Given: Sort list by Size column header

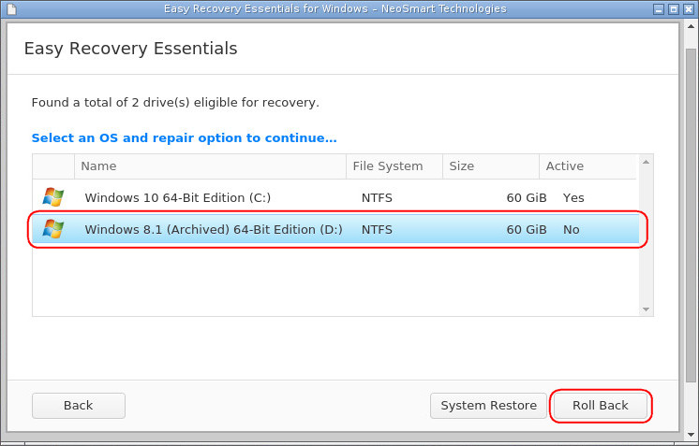Looking at the screenshot, I should click(x=491, y=166).
